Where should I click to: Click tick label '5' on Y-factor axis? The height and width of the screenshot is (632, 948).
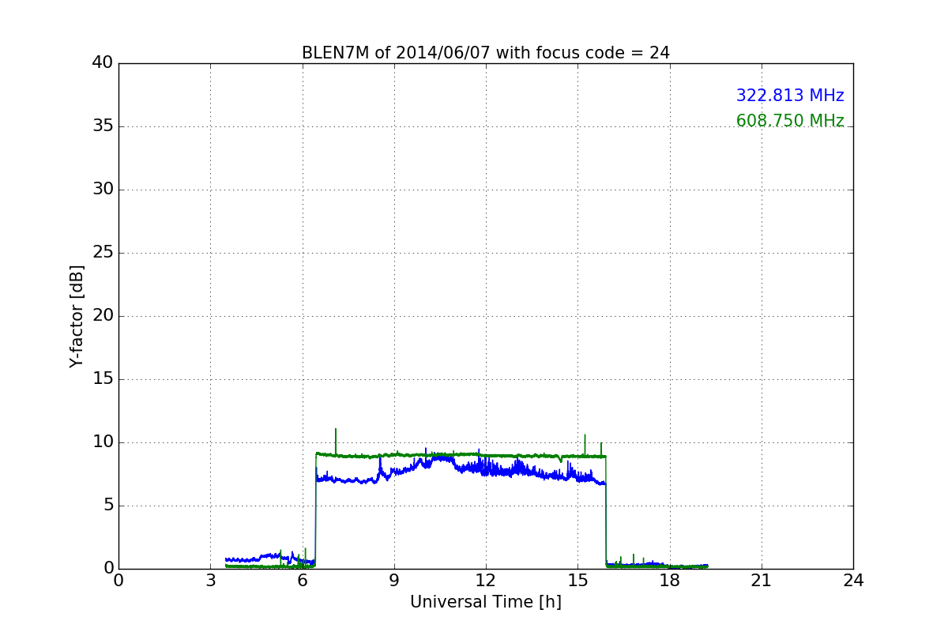[108, 506]
